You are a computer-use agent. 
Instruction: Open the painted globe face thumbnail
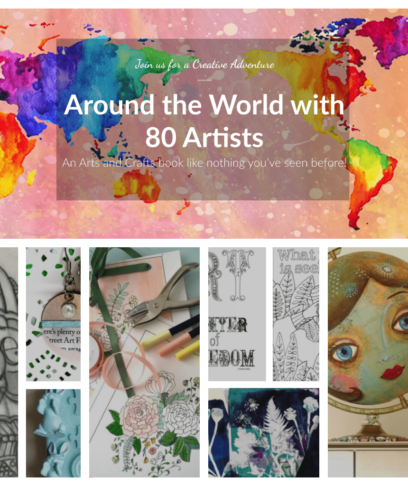click(x=368, y=362)
